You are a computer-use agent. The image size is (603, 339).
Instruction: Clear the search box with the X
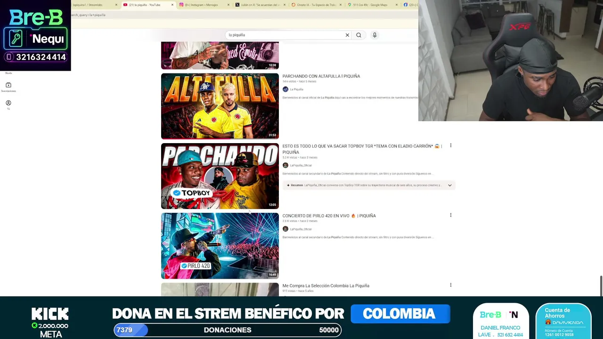click(x=347, y=35)
